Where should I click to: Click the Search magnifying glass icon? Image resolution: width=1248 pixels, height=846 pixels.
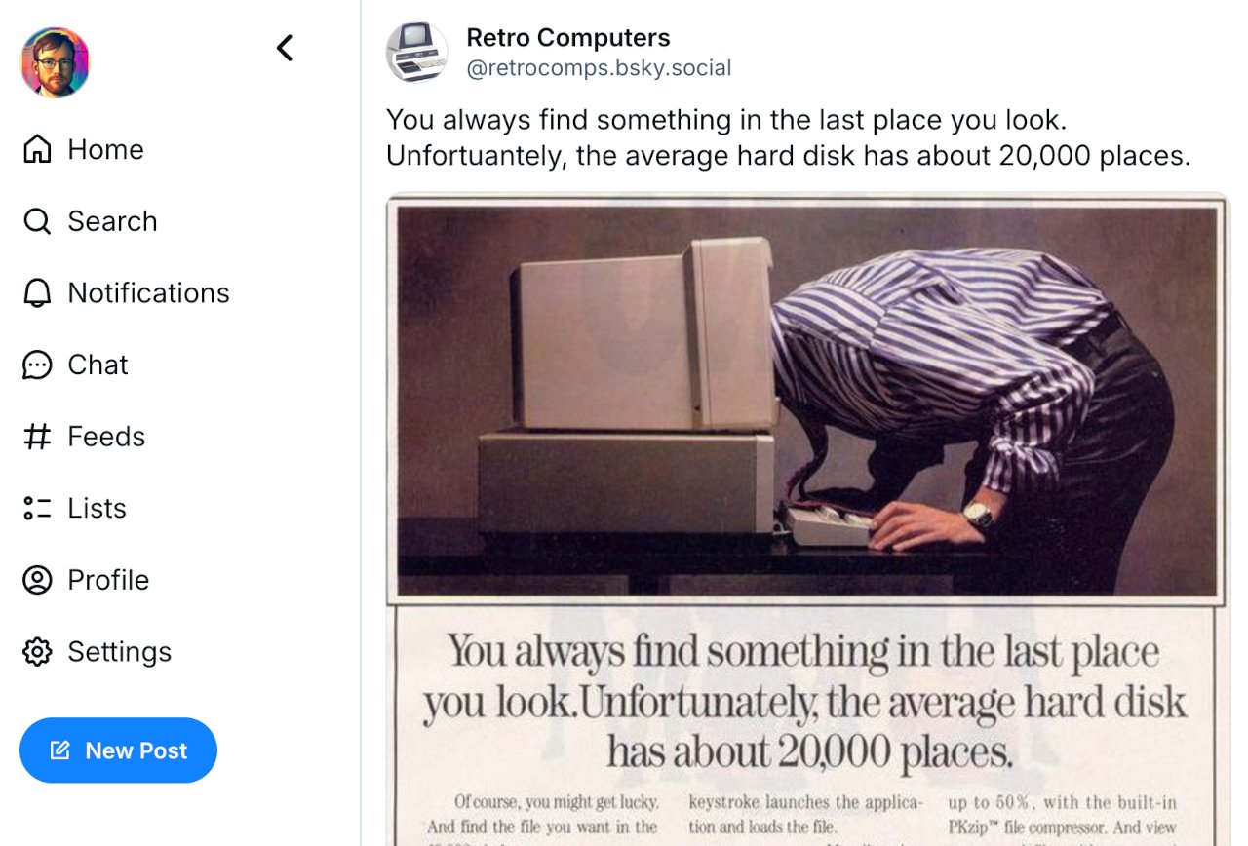(x=37, y=221)
